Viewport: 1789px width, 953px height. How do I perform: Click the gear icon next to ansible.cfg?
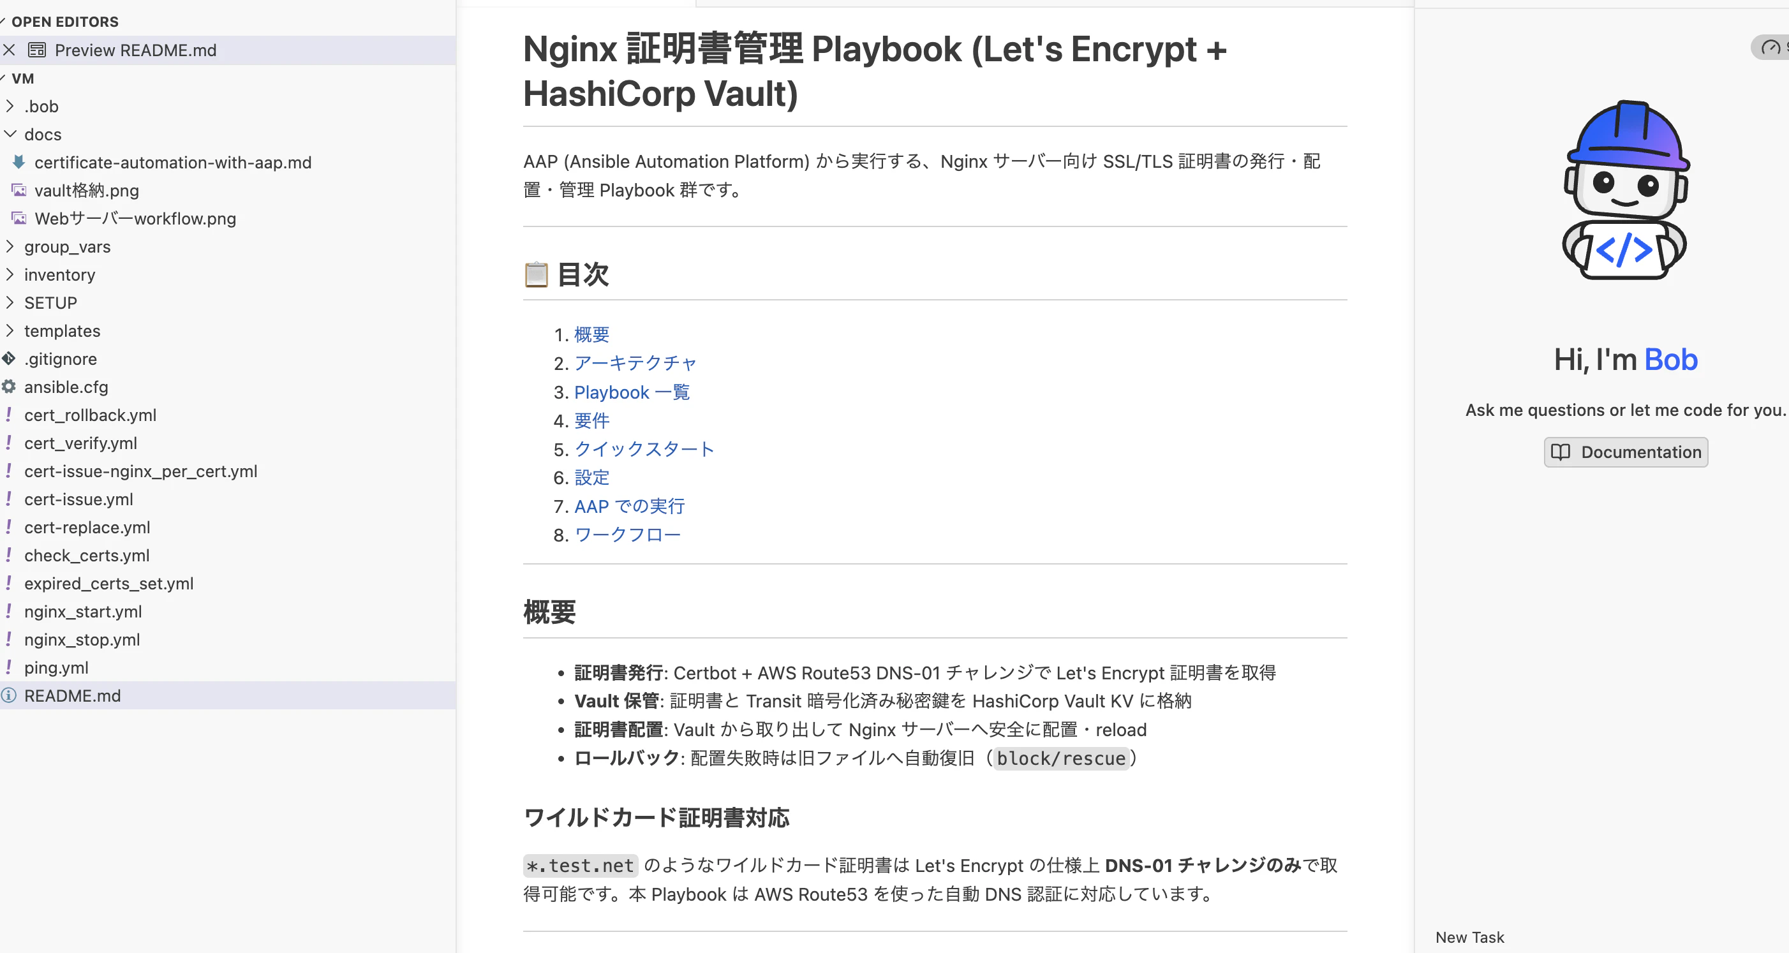click(8, 387)
